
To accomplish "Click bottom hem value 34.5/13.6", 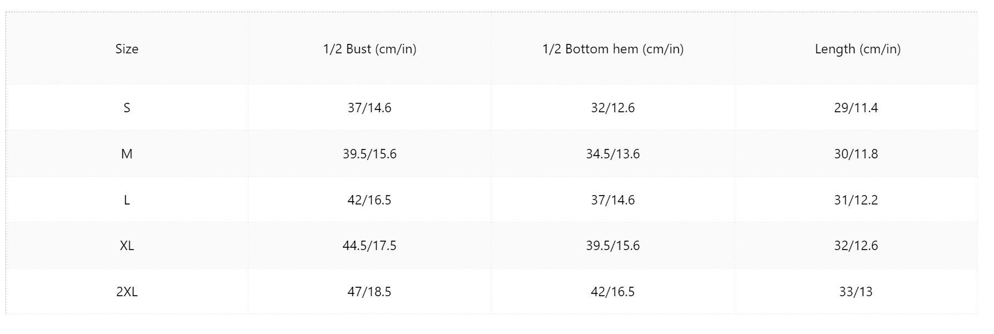I will [x=613, y=154].
